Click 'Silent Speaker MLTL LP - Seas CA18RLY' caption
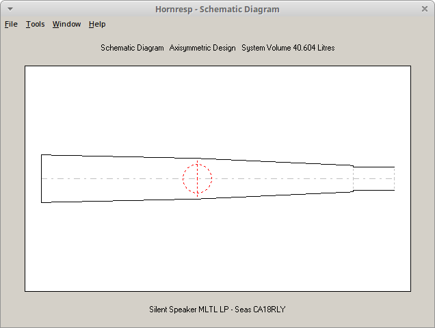The image size is (435, 328). [217, 309]
